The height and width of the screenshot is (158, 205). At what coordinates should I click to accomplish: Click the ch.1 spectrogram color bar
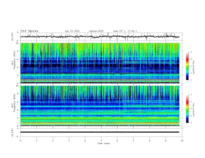[x=187, y=66]
